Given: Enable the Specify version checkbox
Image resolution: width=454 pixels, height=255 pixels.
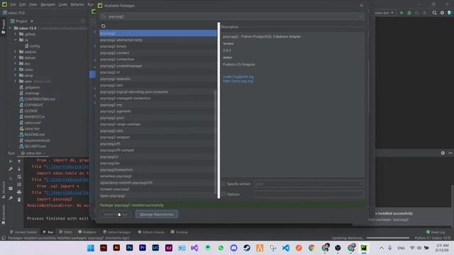Looking at the screenshot, I should (223, 183).
